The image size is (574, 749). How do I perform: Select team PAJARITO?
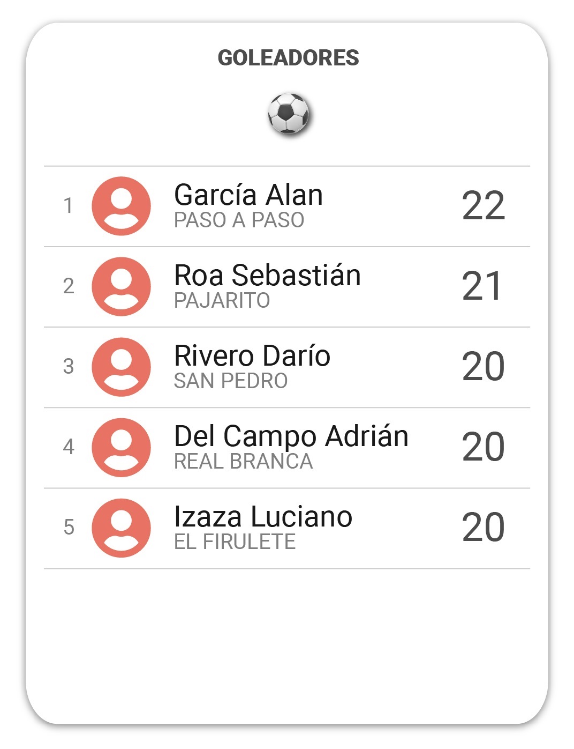coord(222,300)
